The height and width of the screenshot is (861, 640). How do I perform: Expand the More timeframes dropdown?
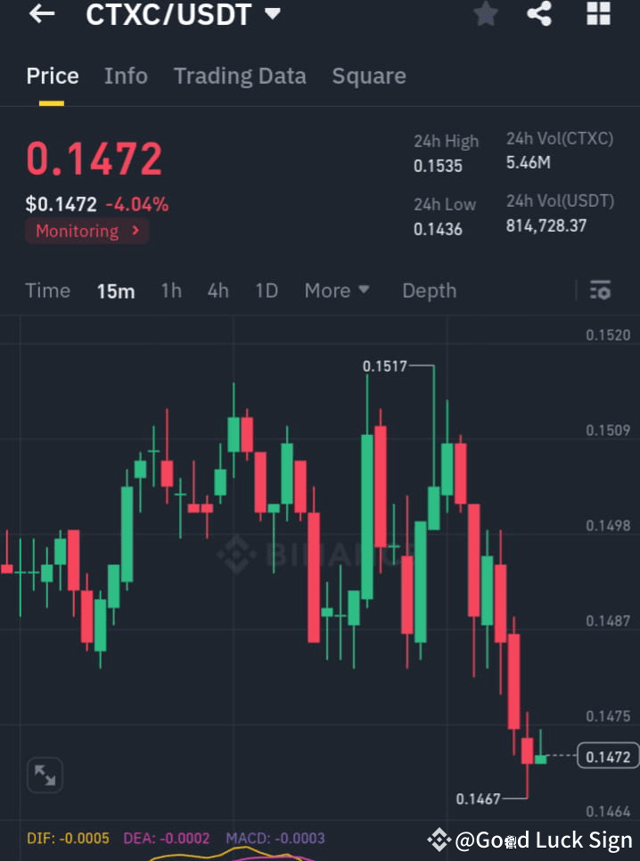(337, 291)
